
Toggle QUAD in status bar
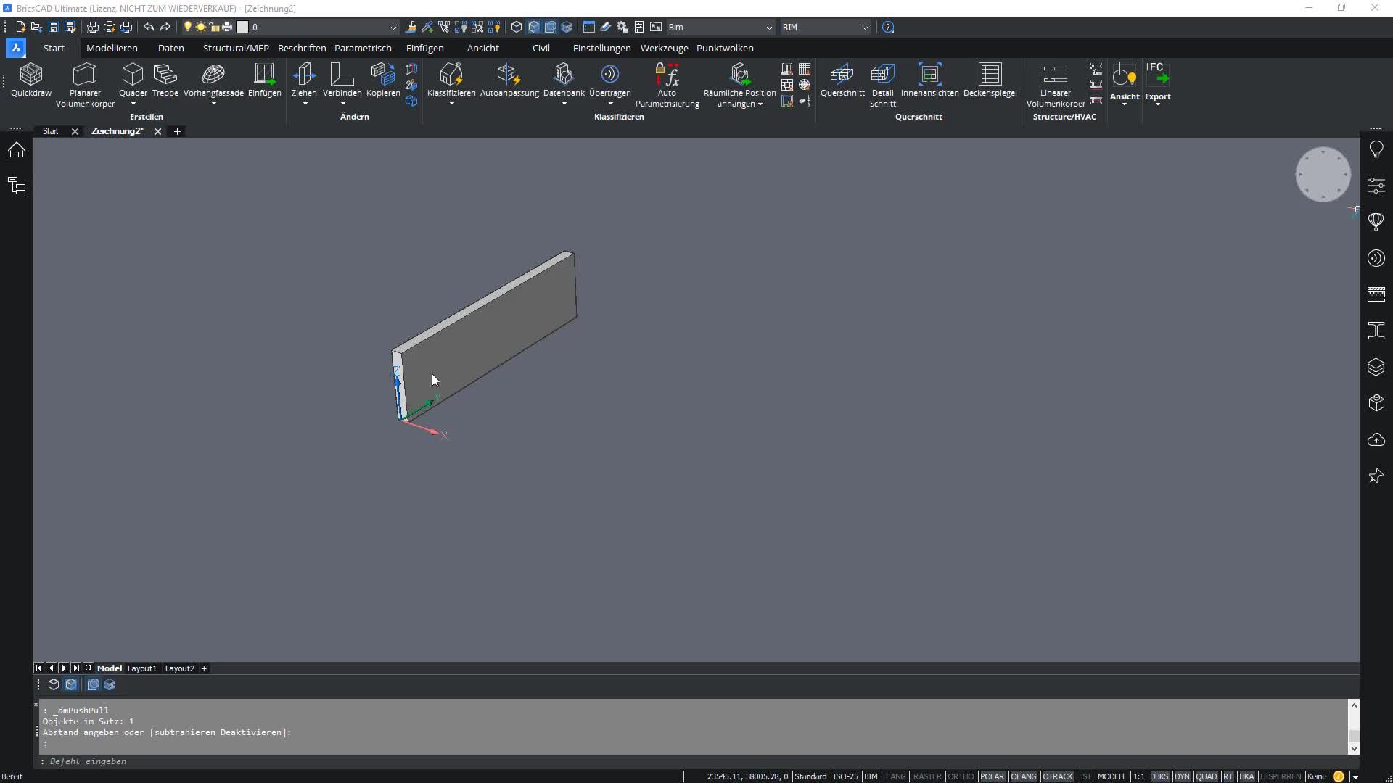click(1206, 776)
